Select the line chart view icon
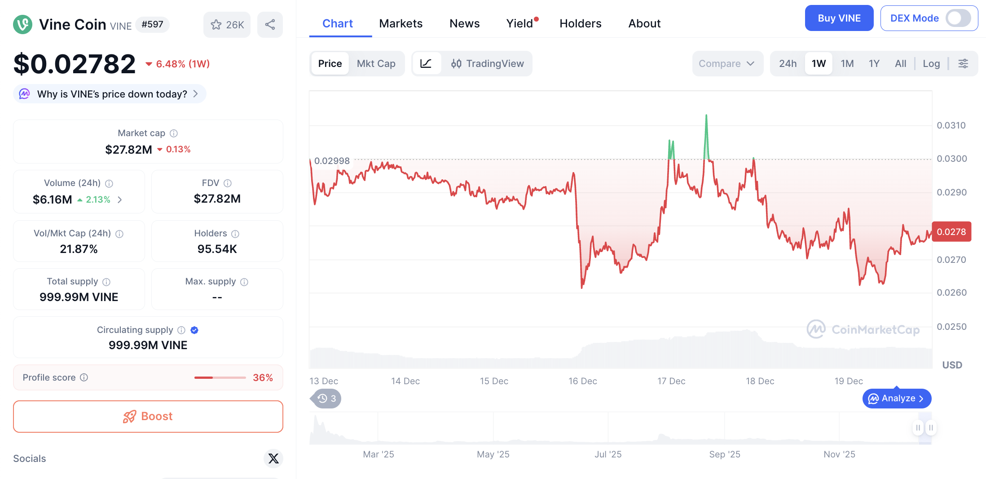This screenshot has height=479, width=986. (426, 64)
